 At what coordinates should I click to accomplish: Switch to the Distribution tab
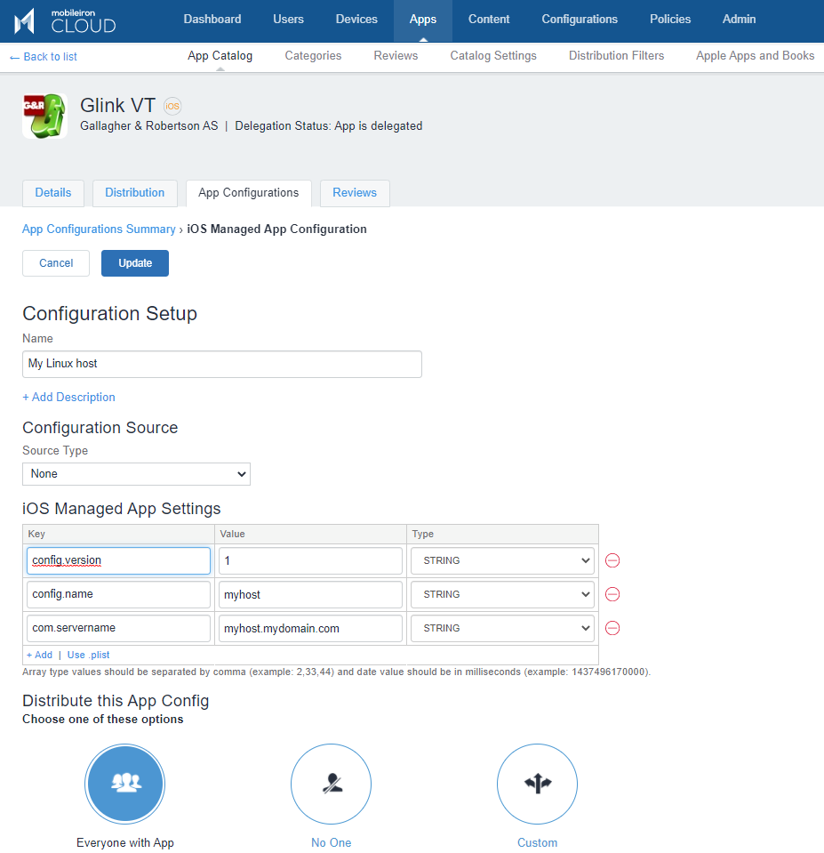(x=134, y=193)
